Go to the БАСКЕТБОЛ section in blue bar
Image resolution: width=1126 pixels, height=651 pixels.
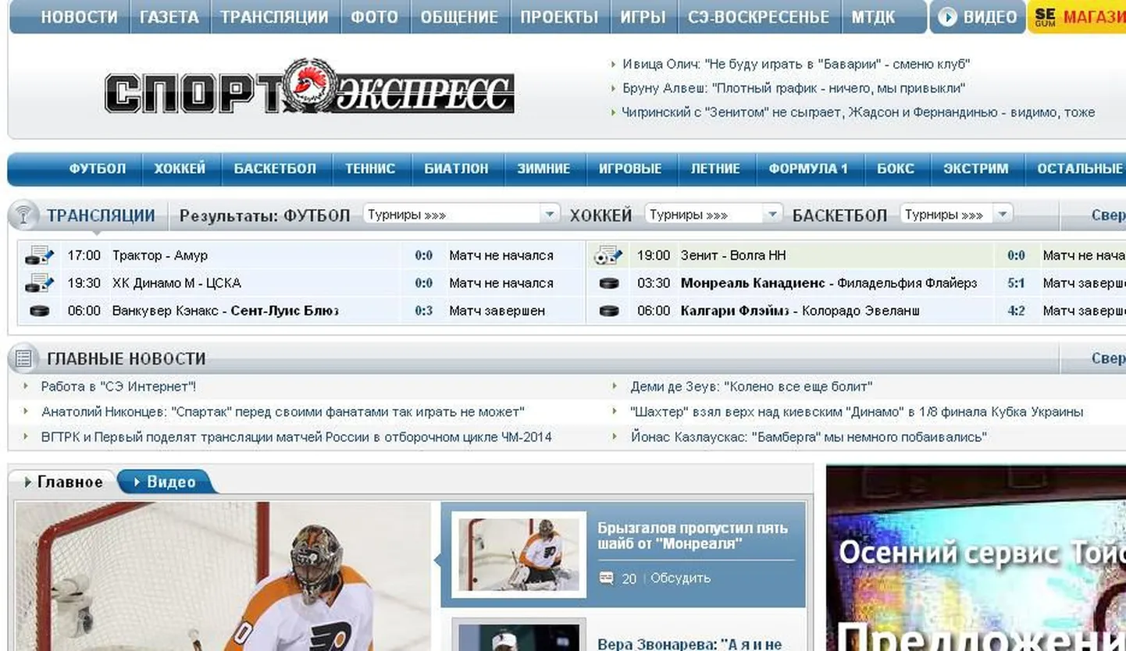(x=275, y=169)
